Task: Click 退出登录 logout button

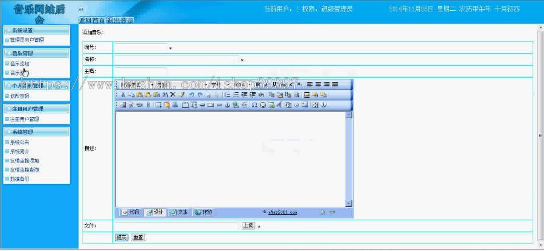Action: pyautogui.click(x=120, y=21)
